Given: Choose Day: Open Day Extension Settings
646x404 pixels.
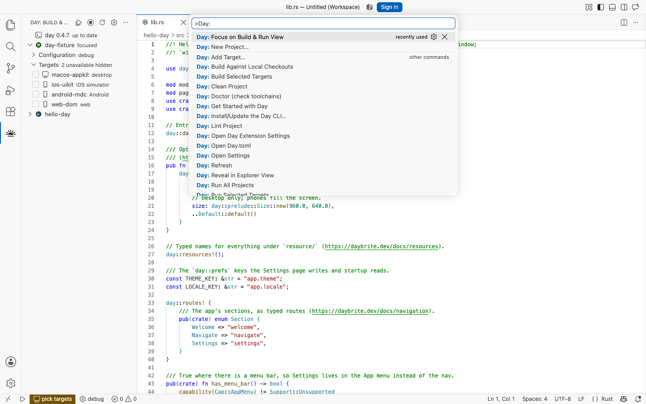Looking at the screenshot, I should point(323,136).
